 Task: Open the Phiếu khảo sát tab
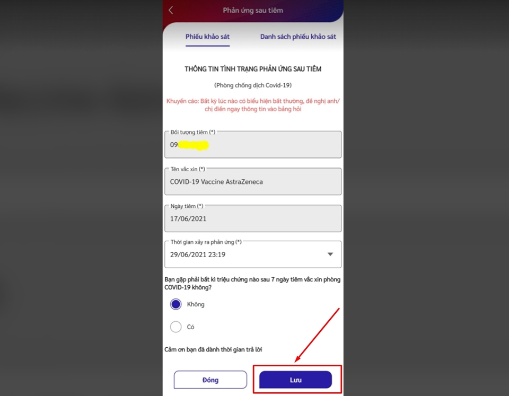(207, 37)
